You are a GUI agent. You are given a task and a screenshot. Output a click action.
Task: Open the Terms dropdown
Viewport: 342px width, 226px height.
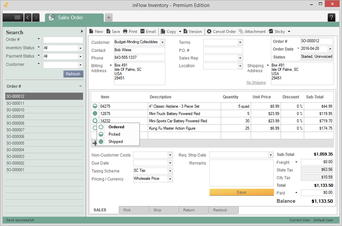tap(240, 42)
